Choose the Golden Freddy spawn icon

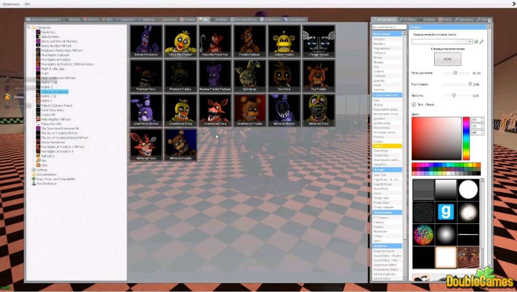pyautogui.click(x=284, y=41)
